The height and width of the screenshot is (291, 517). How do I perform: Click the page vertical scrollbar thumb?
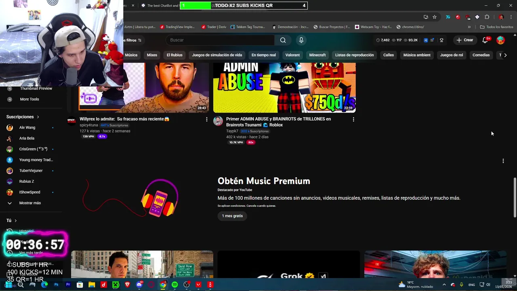pyautogui.click(x=515, y=198)
